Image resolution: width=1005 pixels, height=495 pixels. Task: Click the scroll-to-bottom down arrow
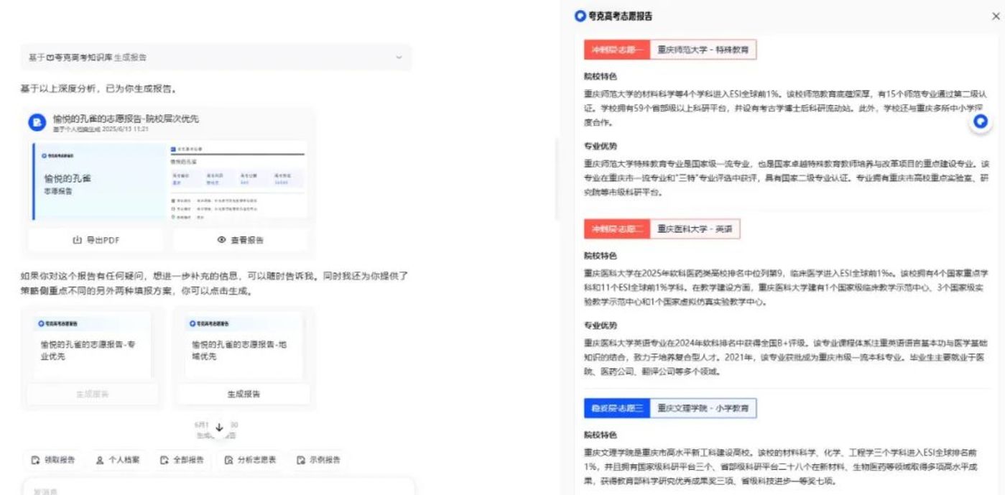219,427
